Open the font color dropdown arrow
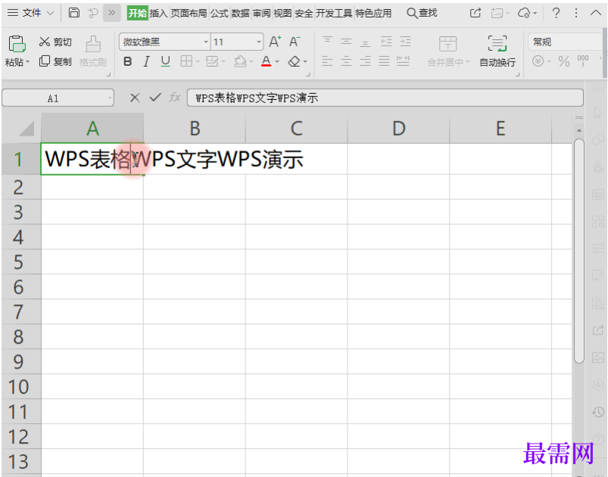 click(277, 61)
